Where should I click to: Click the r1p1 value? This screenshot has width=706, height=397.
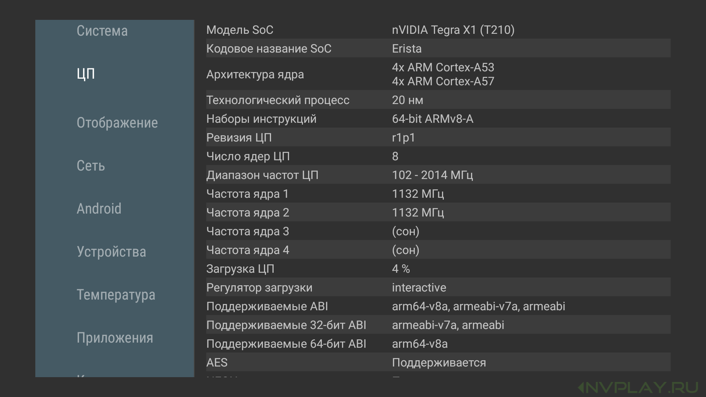click(403, 137)
